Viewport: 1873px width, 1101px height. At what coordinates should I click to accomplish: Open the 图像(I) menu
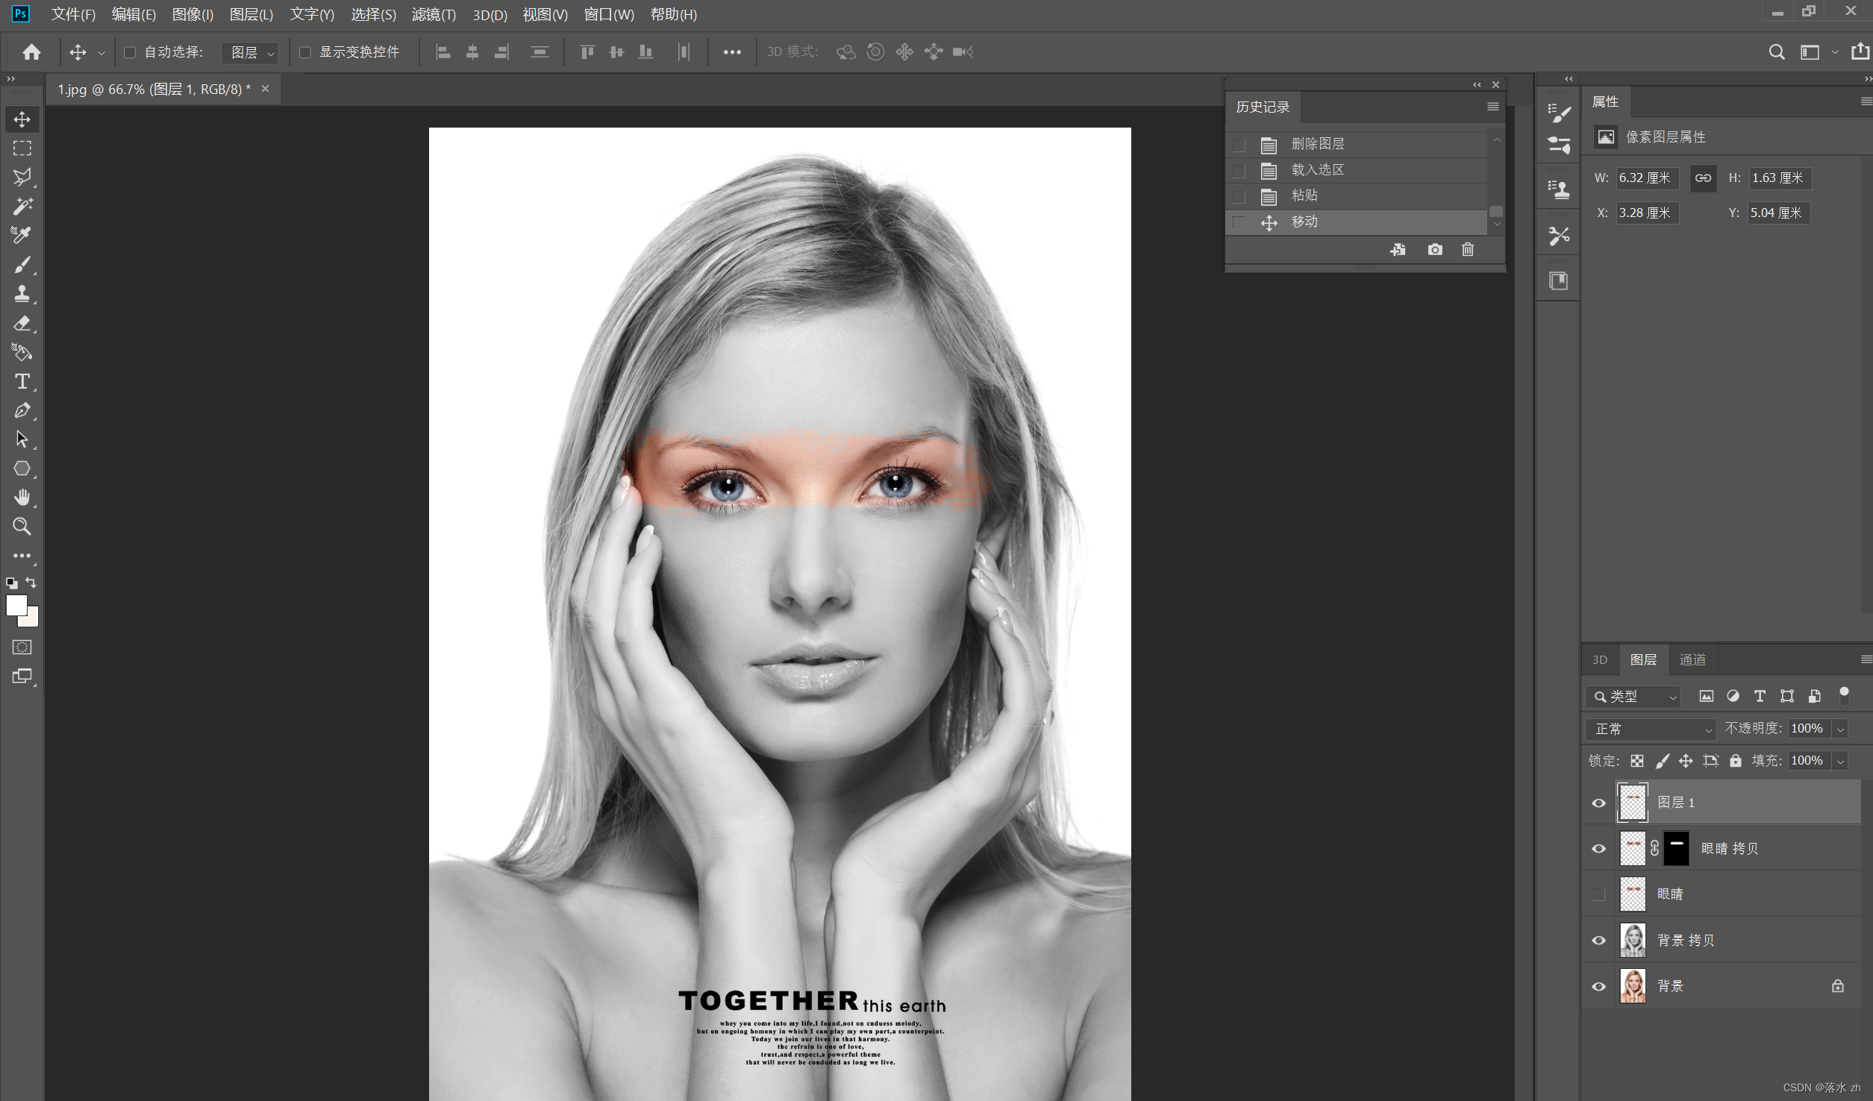tap(193, 14)
